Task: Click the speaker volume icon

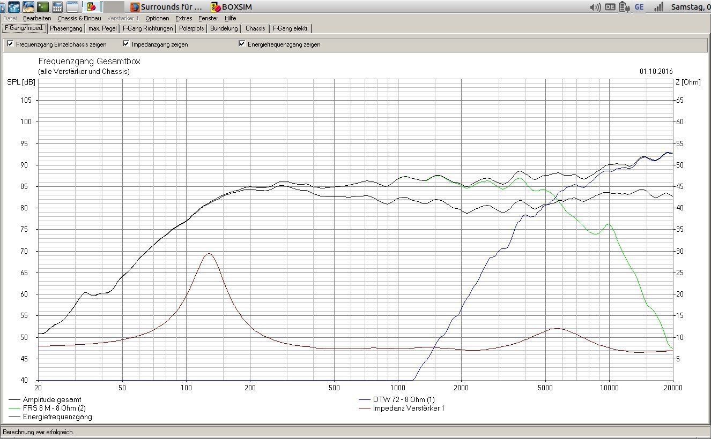Action: pyautogui.click(x=595, y=7)
